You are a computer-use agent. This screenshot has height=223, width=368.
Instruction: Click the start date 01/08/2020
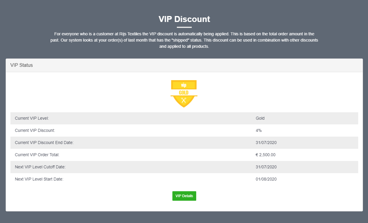click(266, 179)
